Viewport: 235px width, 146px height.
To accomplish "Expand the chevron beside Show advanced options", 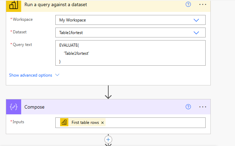I will point(57,75).
